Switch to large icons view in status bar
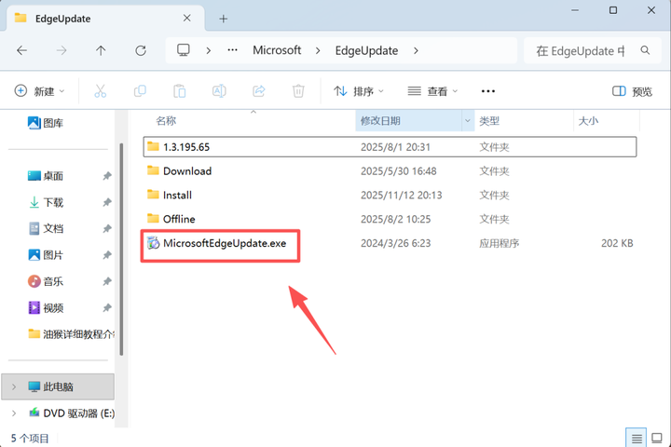Viewport: 671px width, 447px height. click(x=657, y=438)
